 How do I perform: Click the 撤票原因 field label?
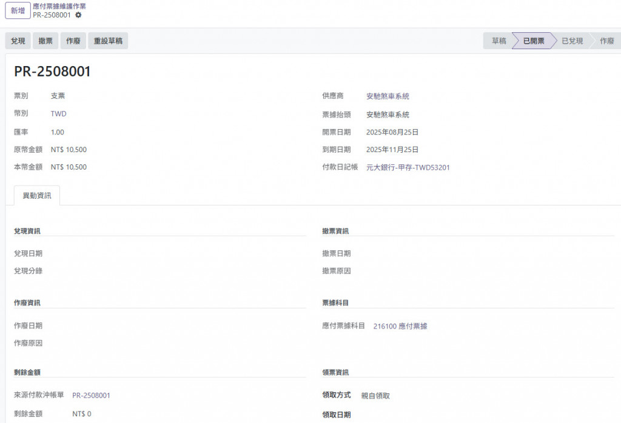click(336, 271)
